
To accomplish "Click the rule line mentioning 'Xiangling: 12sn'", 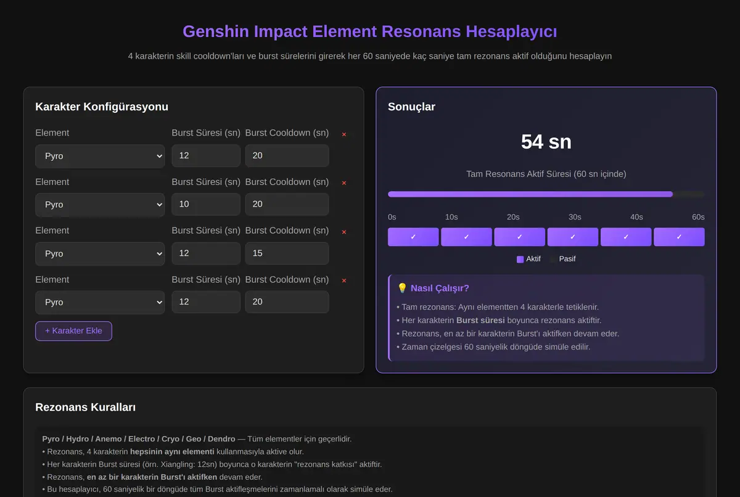I will tap(212, 464).
